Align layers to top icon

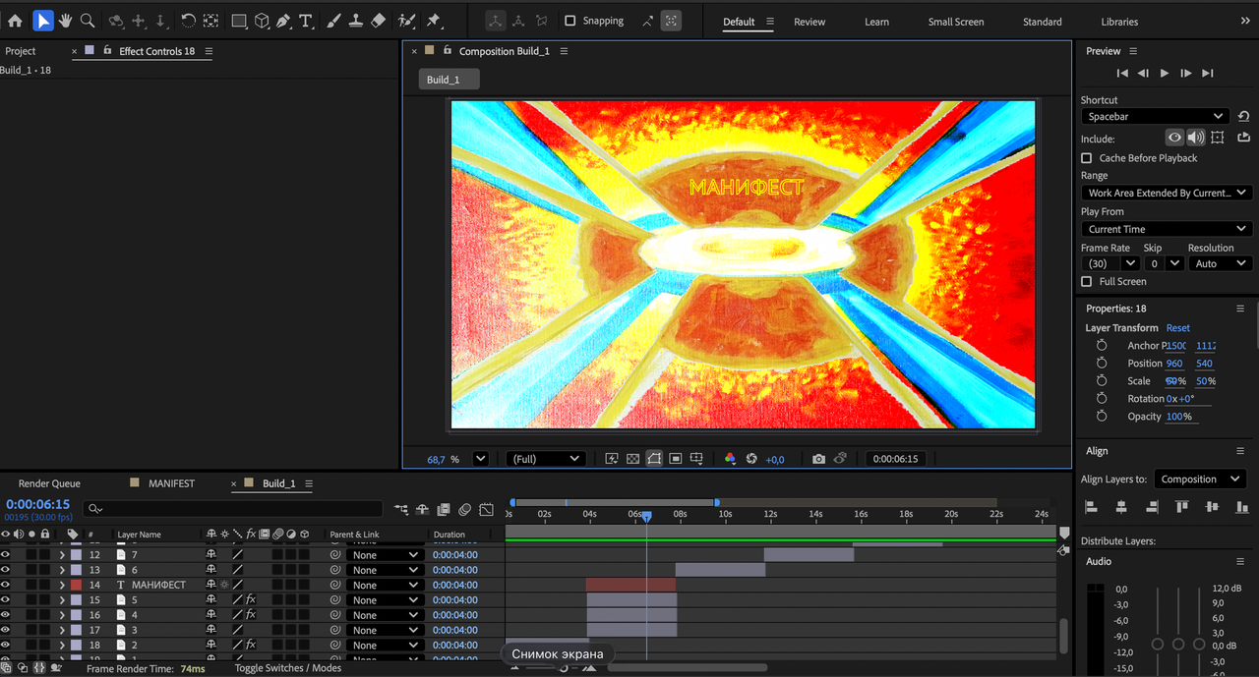click(x=1181, y=507)
